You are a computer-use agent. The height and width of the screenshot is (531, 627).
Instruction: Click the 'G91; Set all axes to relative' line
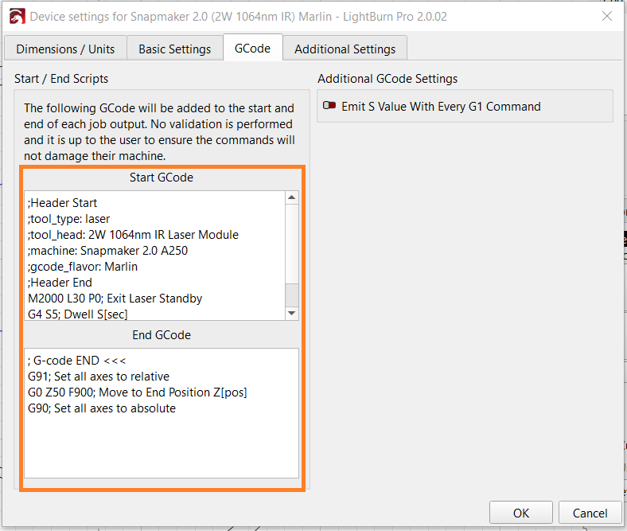(99, 377)
